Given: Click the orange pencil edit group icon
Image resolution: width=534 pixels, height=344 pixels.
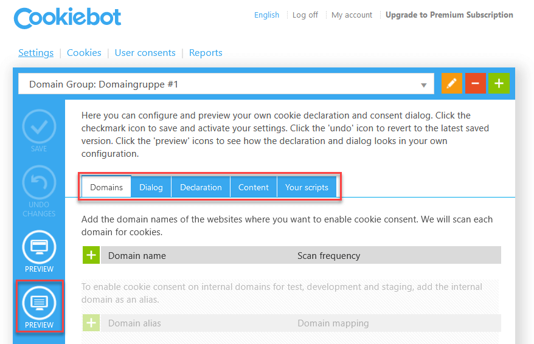Looking at the screenshot, I should click(x=451, y=83).
